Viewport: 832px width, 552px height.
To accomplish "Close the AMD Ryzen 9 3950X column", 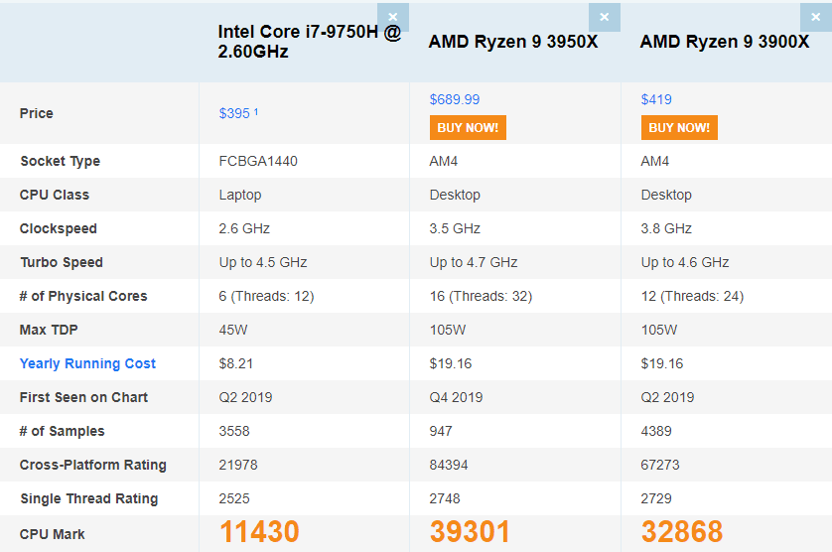I will [x=605, y=17].
